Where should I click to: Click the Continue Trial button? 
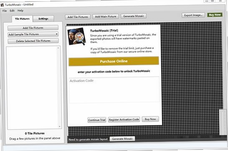click(97, 120)
